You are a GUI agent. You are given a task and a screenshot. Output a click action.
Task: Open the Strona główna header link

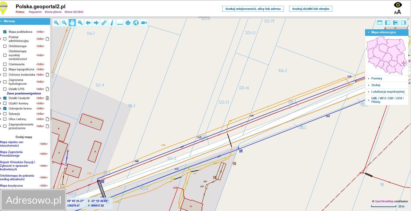[53, 12]
